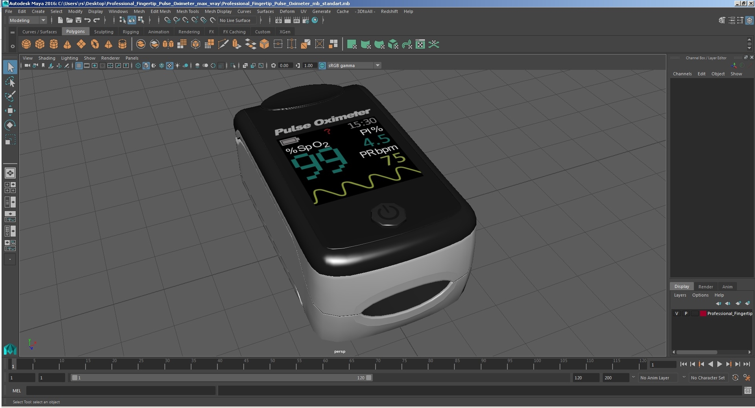This screenshot has height=408, width=755.
Task: Create a polygon cone from the shelf
Action: point(67,44)
